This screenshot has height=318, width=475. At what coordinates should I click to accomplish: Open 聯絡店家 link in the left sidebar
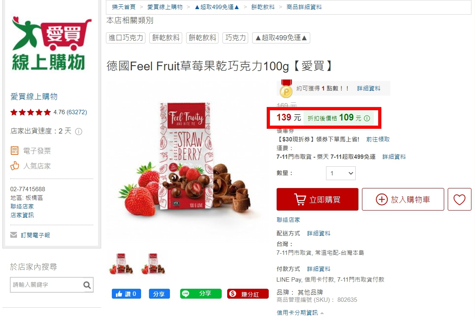click(22, 207)
